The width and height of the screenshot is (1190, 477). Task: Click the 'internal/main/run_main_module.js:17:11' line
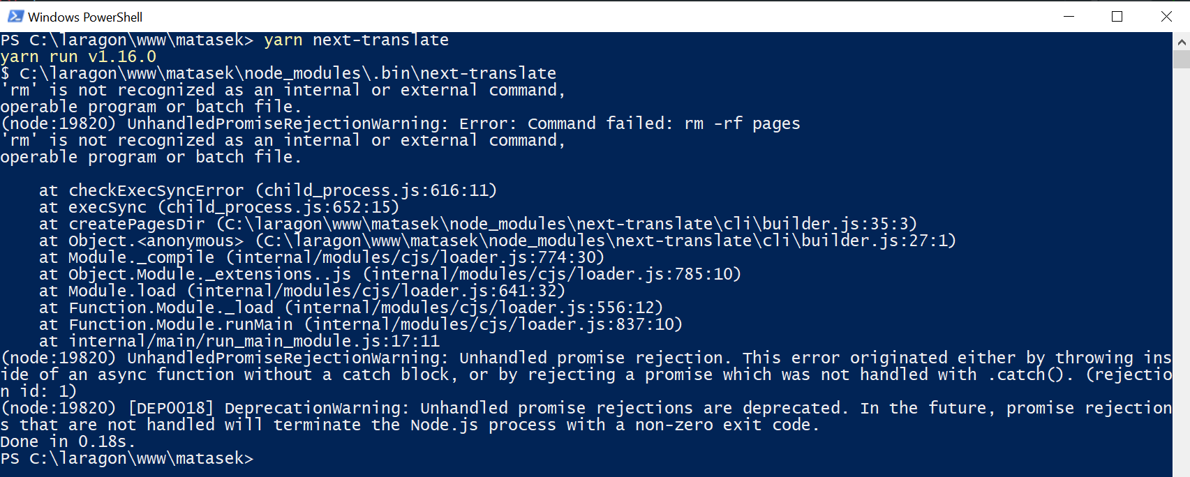point(239,341)
